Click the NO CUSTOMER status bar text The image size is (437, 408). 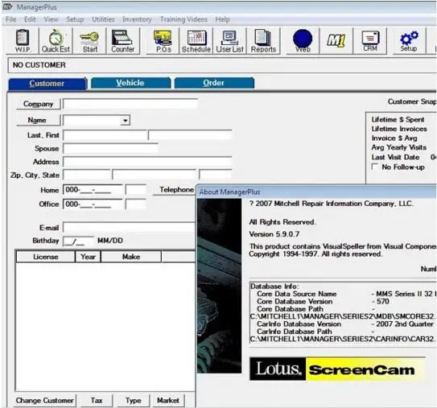click(x=39, y=65)
